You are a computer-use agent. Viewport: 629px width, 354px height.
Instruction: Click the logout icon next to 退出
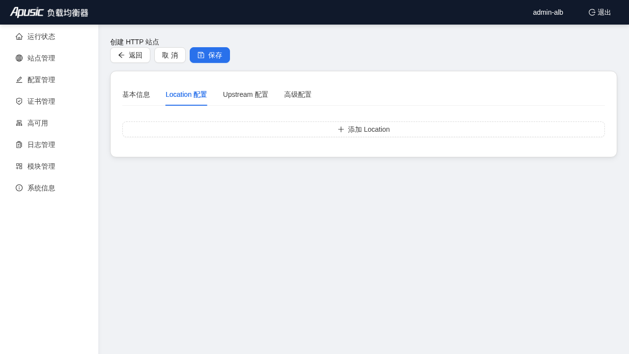(x=592, y=12)
